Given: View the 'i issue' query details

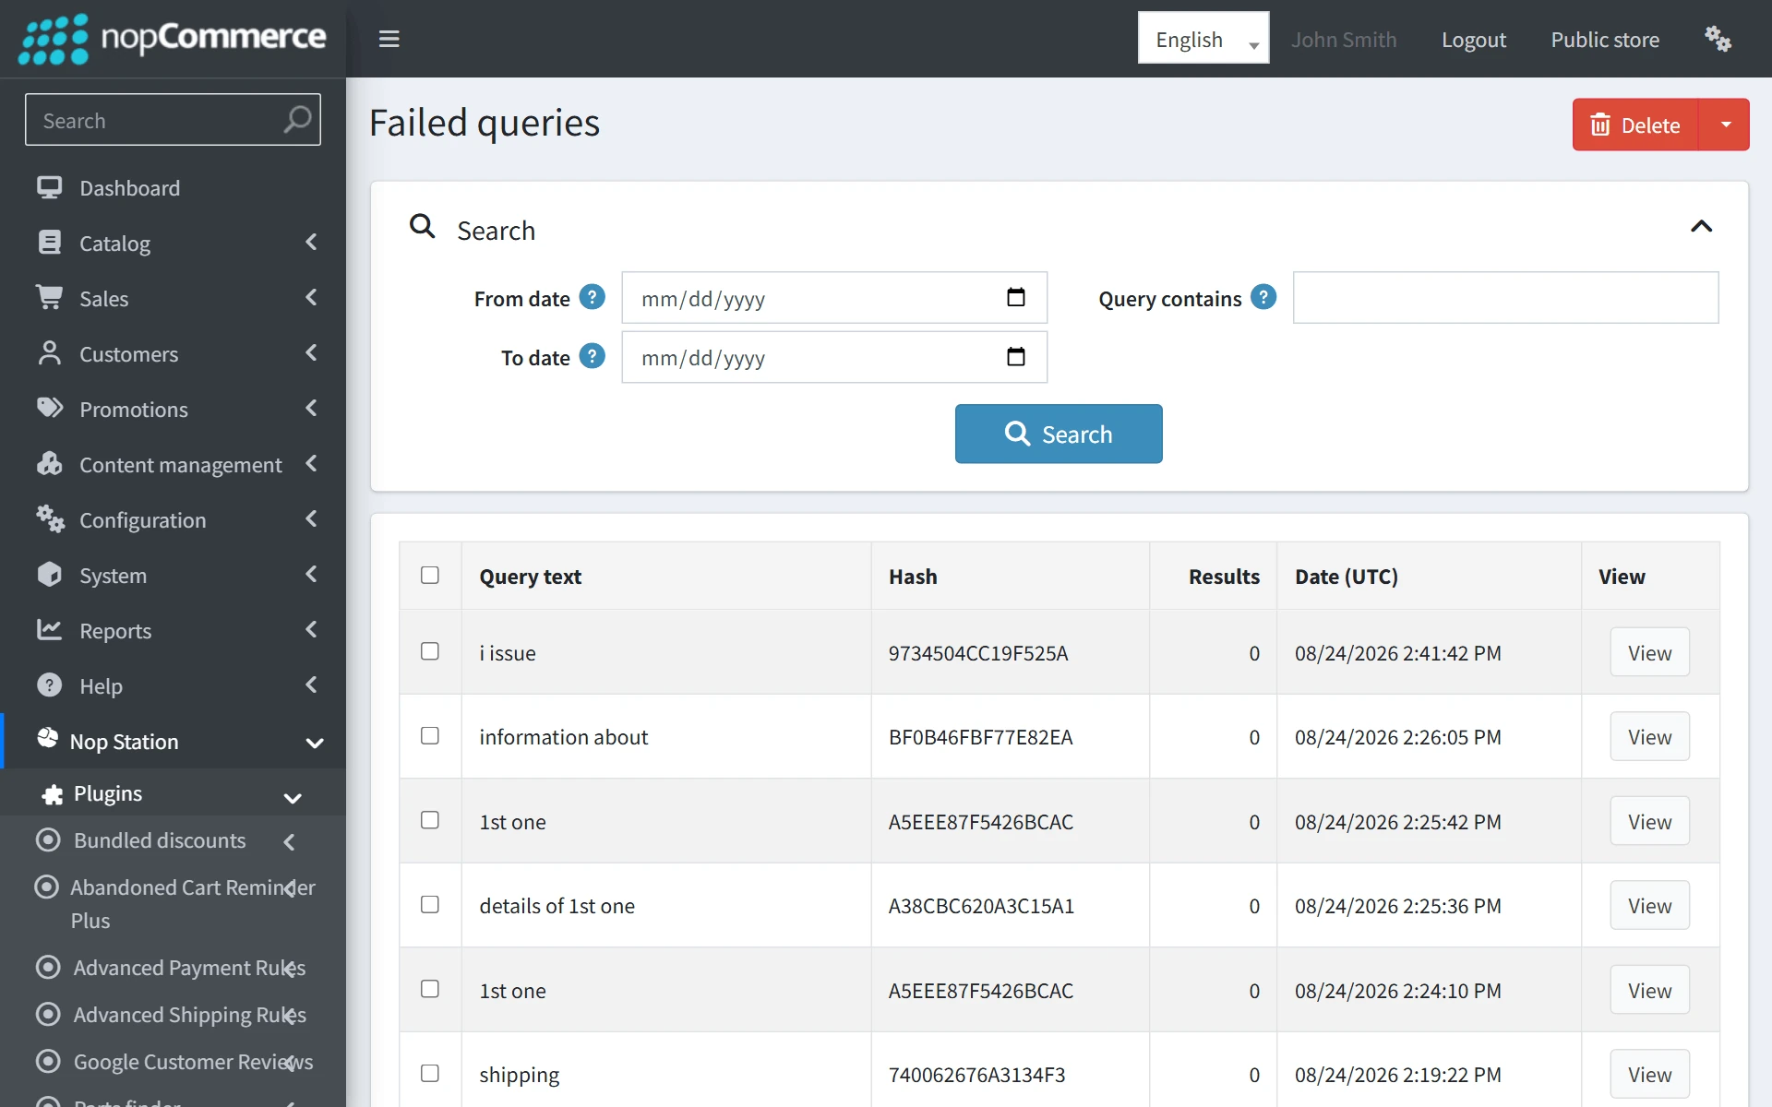Looking at the screenshot, I should tap(1649, 652).
